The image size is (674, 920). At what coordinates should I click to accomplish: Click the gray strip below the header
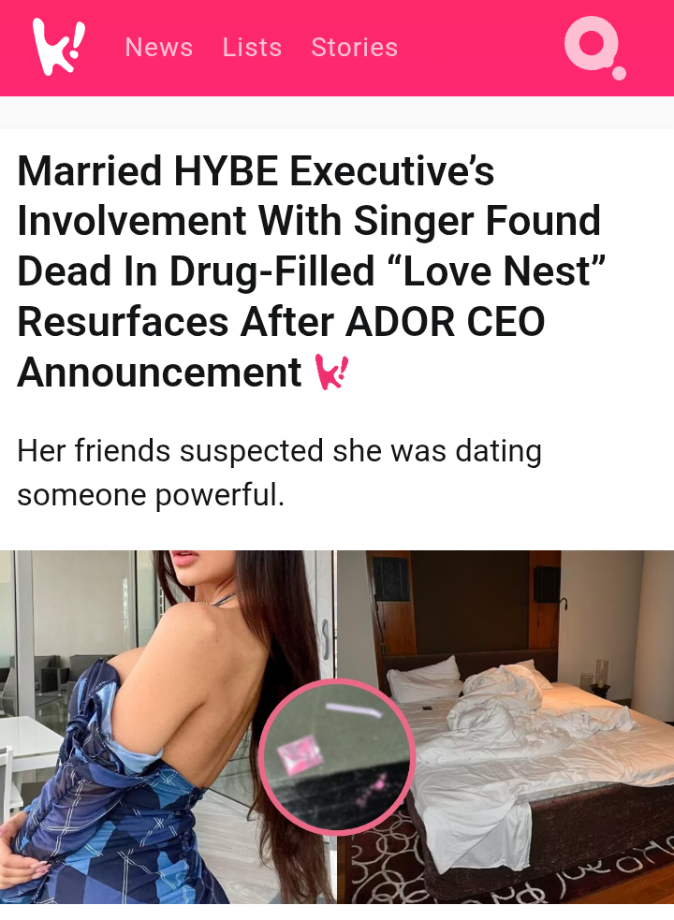point(337,112)
